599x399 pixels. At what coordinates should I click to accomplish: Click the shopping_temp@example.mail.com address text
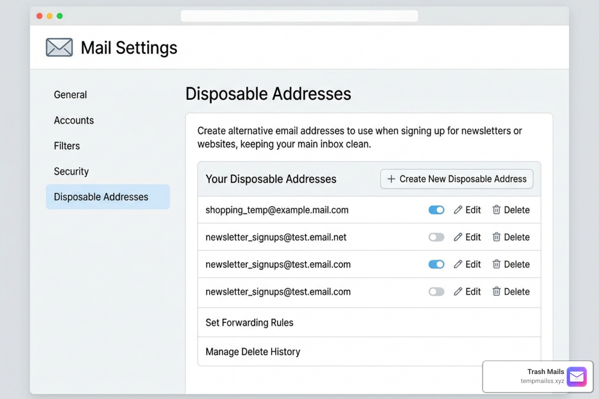click(x=277, y=210)
